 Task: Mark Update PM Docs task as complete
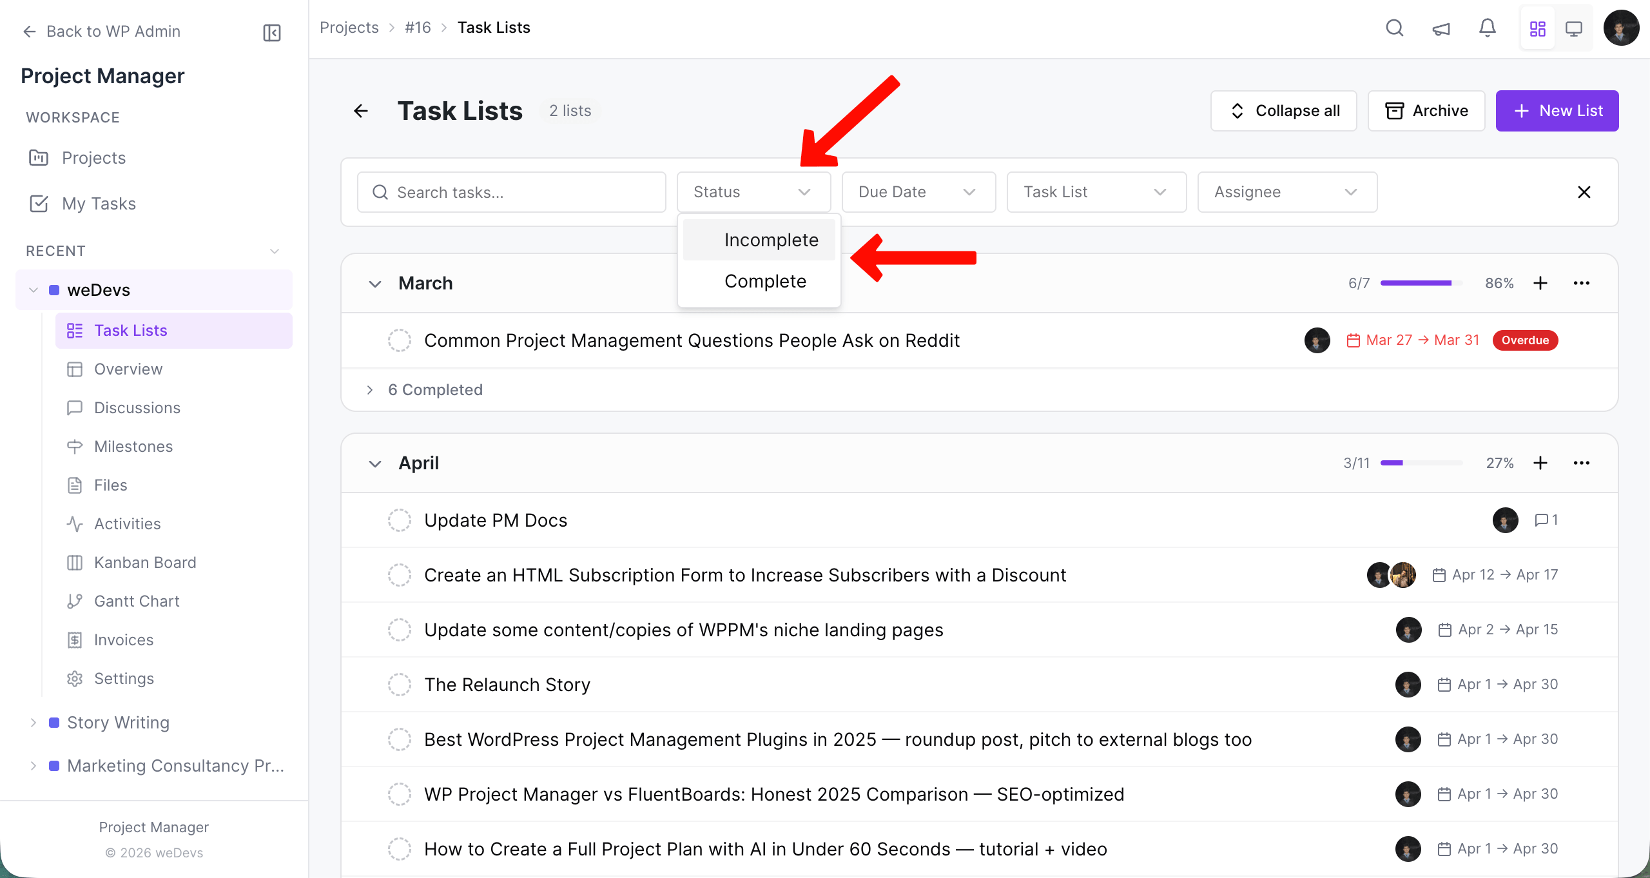[x=400, y=520]
